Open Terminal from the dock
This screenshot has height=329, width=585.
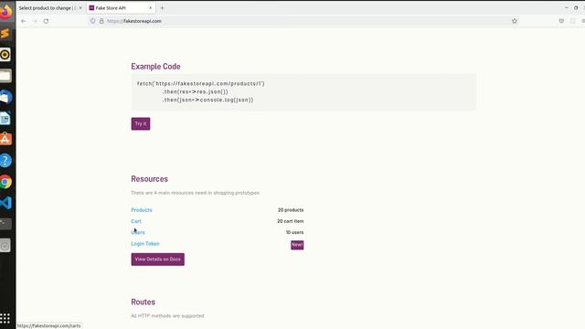pos(5,224)
